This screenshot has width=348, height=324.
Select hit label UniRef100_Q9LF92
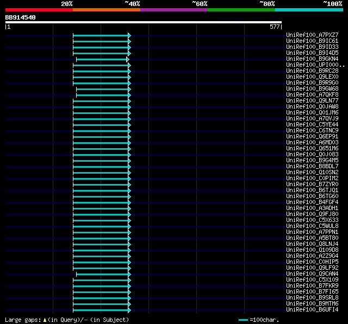312,268
